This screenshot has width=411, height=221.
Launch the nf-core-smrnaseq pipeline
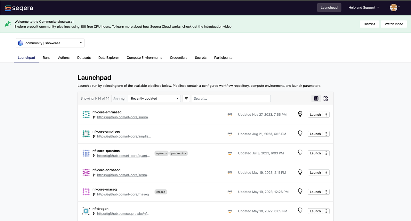[x=315, y=115]
